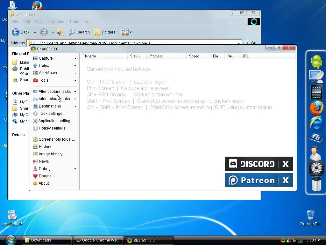The image size is (326, 245).
Task: Sort by URL column header
Action: (267, 56)
